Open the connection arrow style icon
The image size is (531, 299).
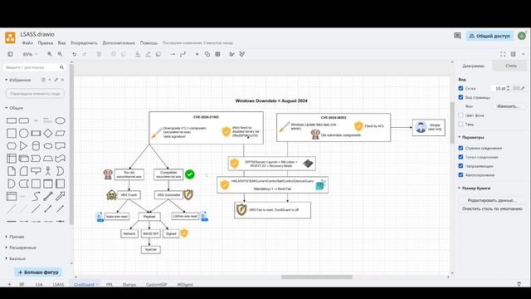coord(173,54)
